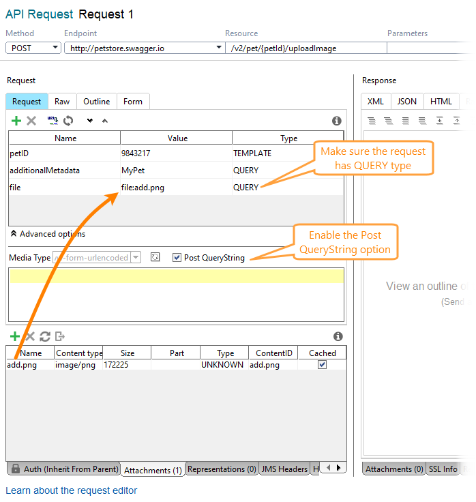Image resolution: width=476 pixels, height=502 pixels.
Task: Open the response JSON tab
Action: click(407, 102)
